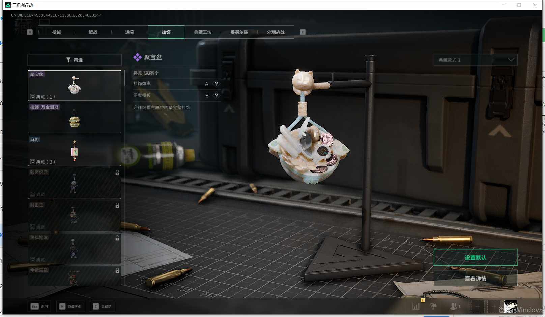The height and width of the screenshot is (317, 545).
Task: Click the Q previous-tab key icon
Action: coord(30,32)
